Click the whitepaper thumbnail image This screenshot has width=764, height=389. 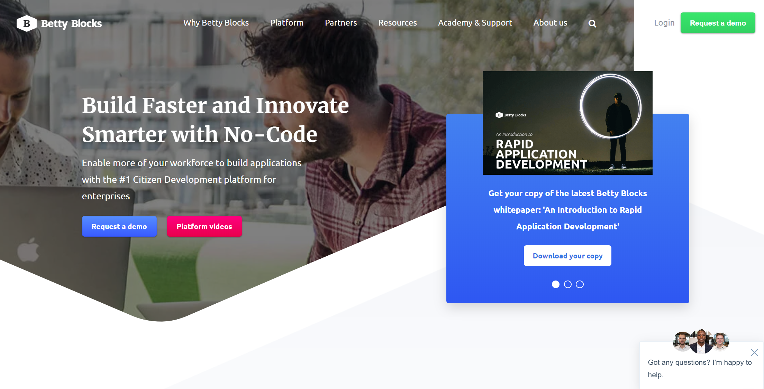click(568, 123)
